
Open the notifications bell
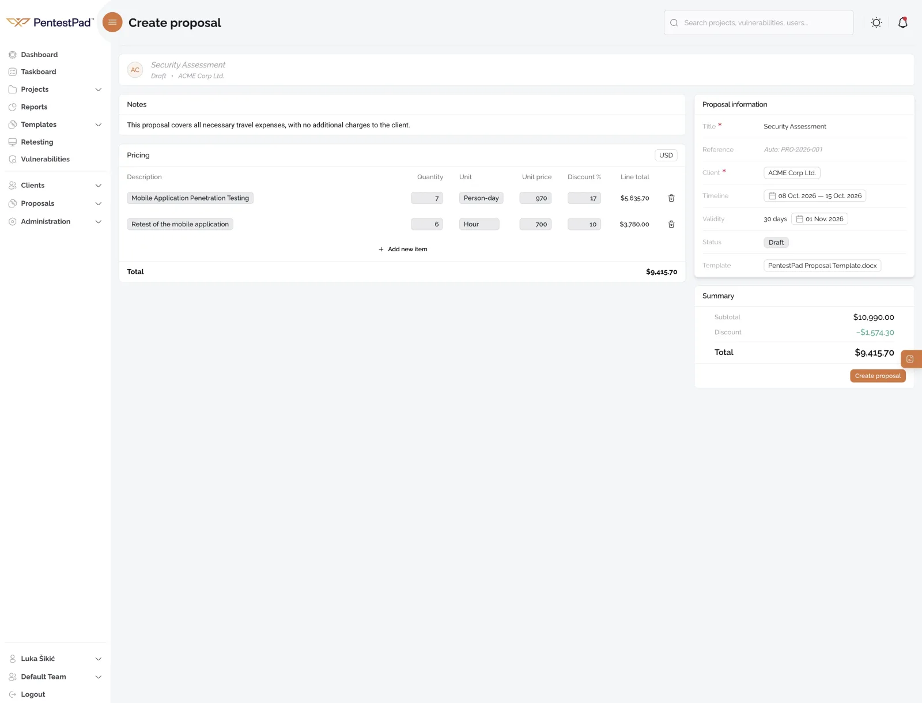(903, 22)
